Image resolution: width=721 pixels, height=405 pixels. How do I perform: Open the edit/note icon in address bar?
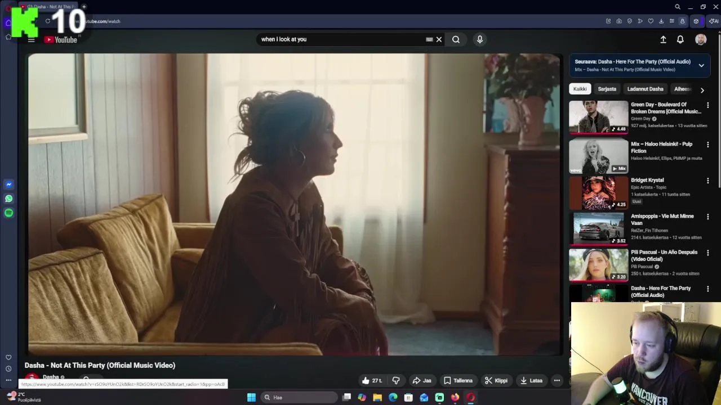tap(608, 21)
